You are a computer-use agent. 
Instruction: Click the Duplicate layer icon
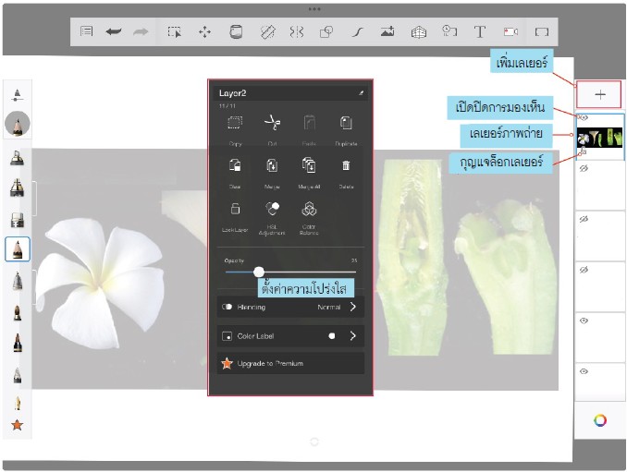[x=346, y=123]
